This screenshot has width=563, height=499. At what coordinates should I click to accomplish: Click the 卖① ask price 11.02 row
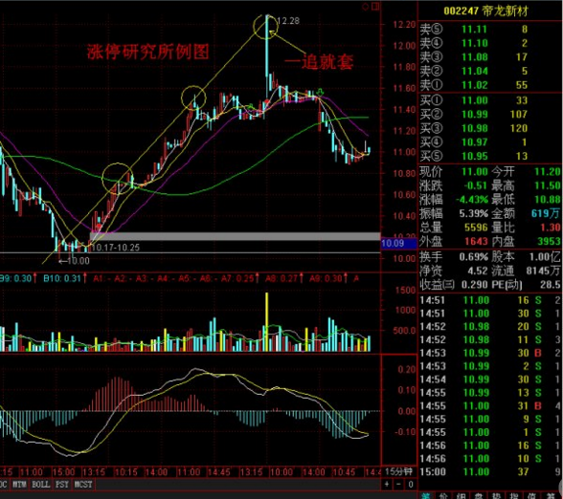pos(490,85)
